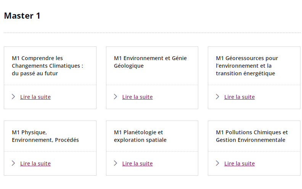The image size is (302, 189).
Task: Click M1 Géoressources pour l'environnement title
Action: coord(247,66)
